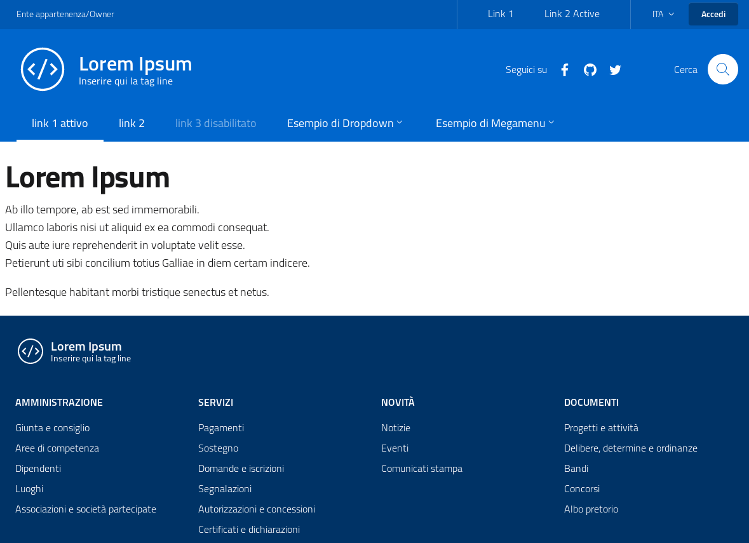Click the Facebook icon in the header
The image size is (749, 543).
[565, 70]
